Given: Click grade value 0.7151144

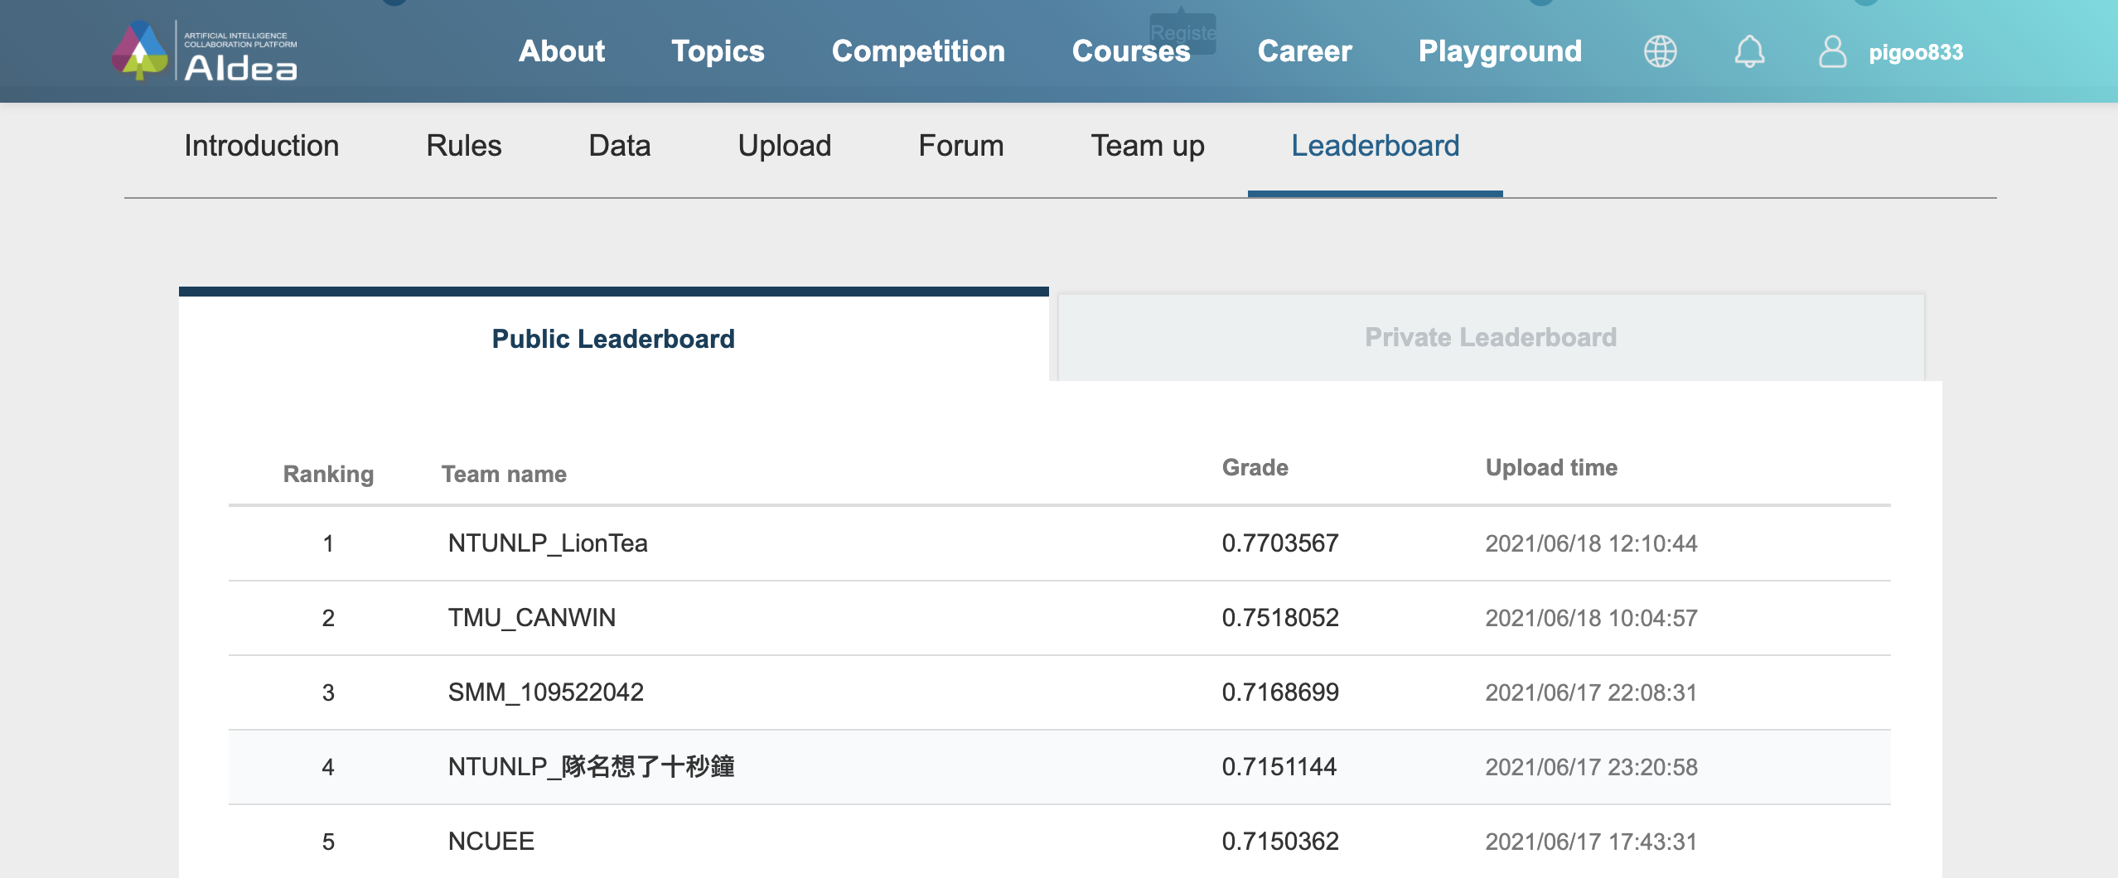Looking at the screenshot, I should click(1279, 767).
